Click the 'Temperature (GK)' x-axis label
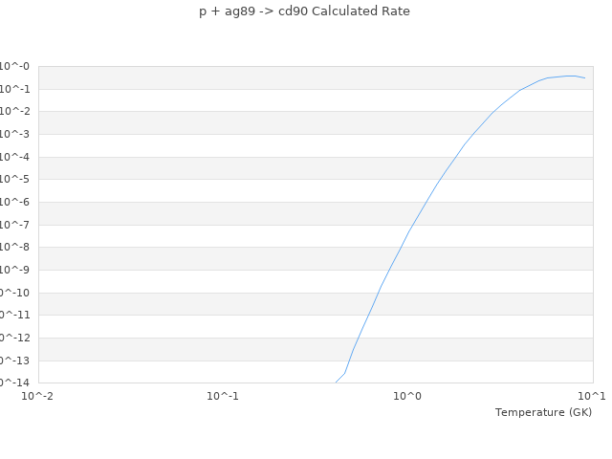Image resolution: width=612 pixels, height=459 pixels. [543, 412]
